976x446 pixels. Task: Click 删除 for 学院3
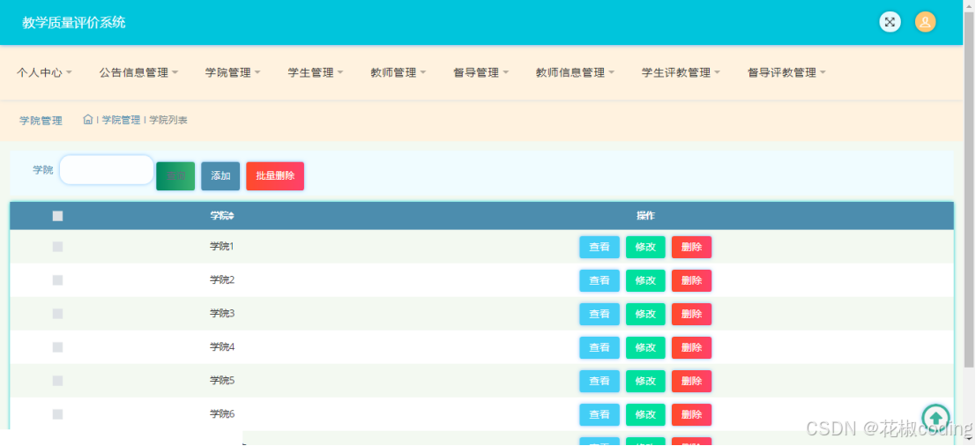coord(691,314)
